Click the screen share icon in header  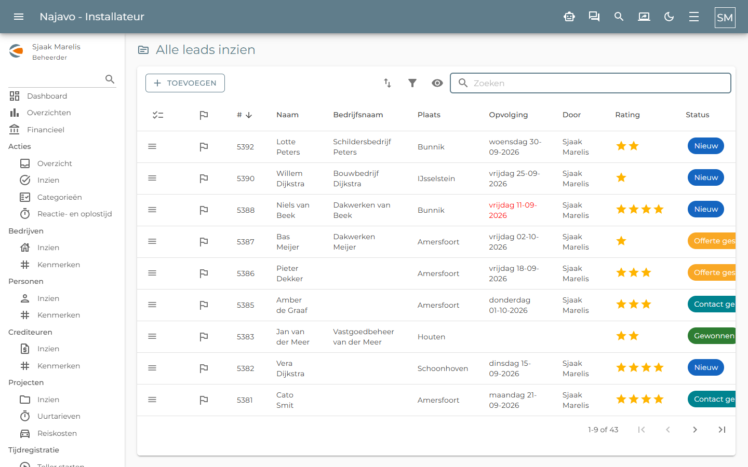pos(644,17)
